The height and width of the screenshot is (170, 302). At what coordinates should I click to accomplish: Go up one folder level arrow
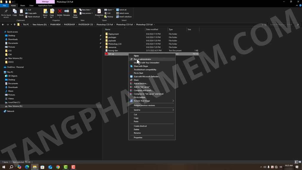click(15, 24)
